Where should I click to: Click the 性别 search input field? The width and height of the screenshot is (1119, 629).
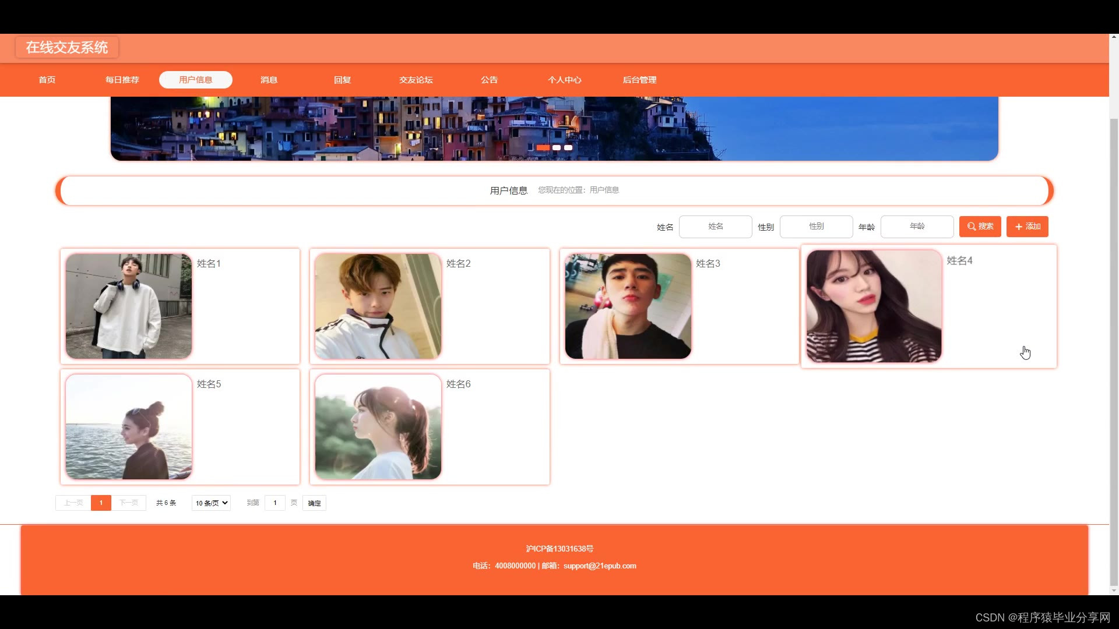pos(816,227)
